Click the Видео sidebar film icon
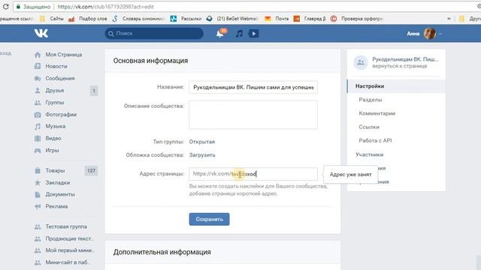This screenshot has height=270, width=481. (x=38, y=138)
